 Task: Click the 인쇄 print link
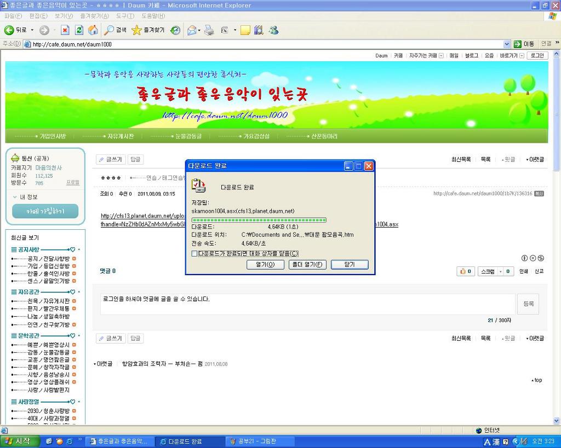click(x=523, y=271)
